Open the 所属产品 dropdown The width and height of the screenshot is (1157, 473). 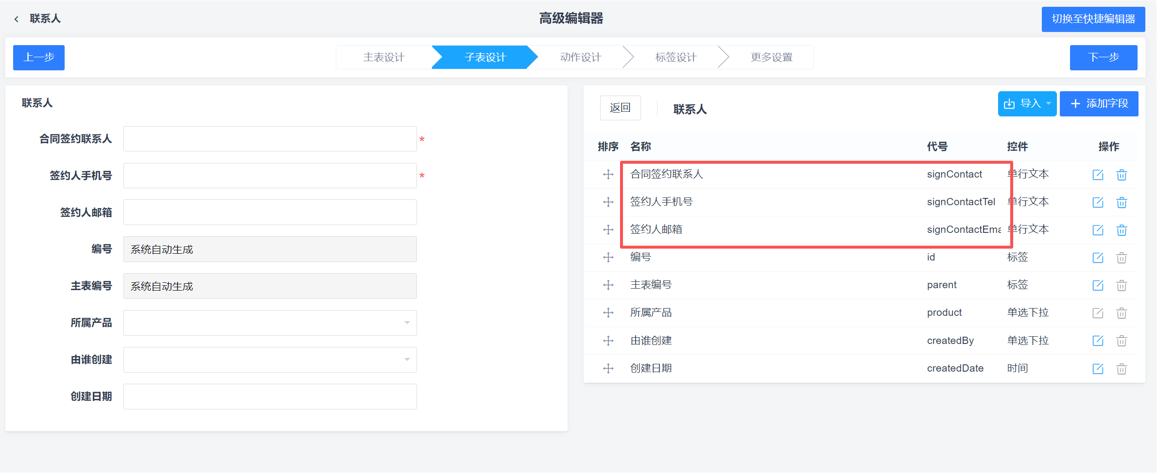(x=407, y=323)
